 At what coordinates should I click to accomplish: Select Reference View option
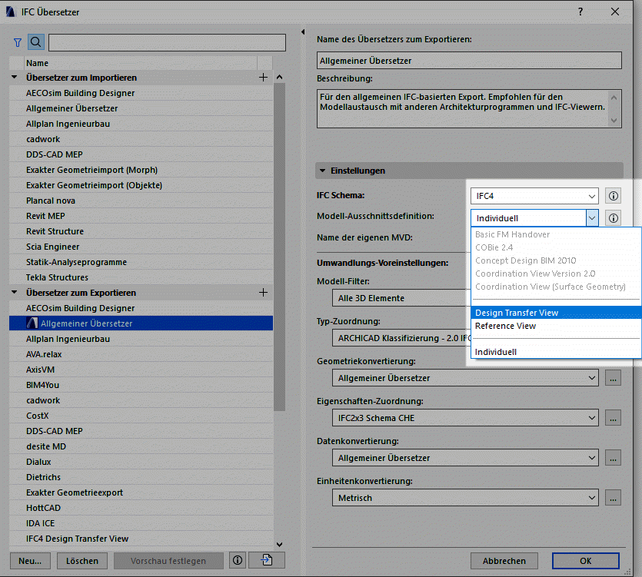click(556, 327)
